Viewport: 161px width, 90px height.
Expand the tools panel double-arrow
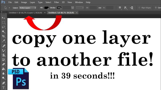click(x=2, y=12)
